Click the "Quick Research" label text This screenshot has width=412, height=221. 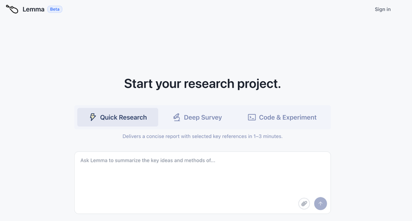coord(123,117)
